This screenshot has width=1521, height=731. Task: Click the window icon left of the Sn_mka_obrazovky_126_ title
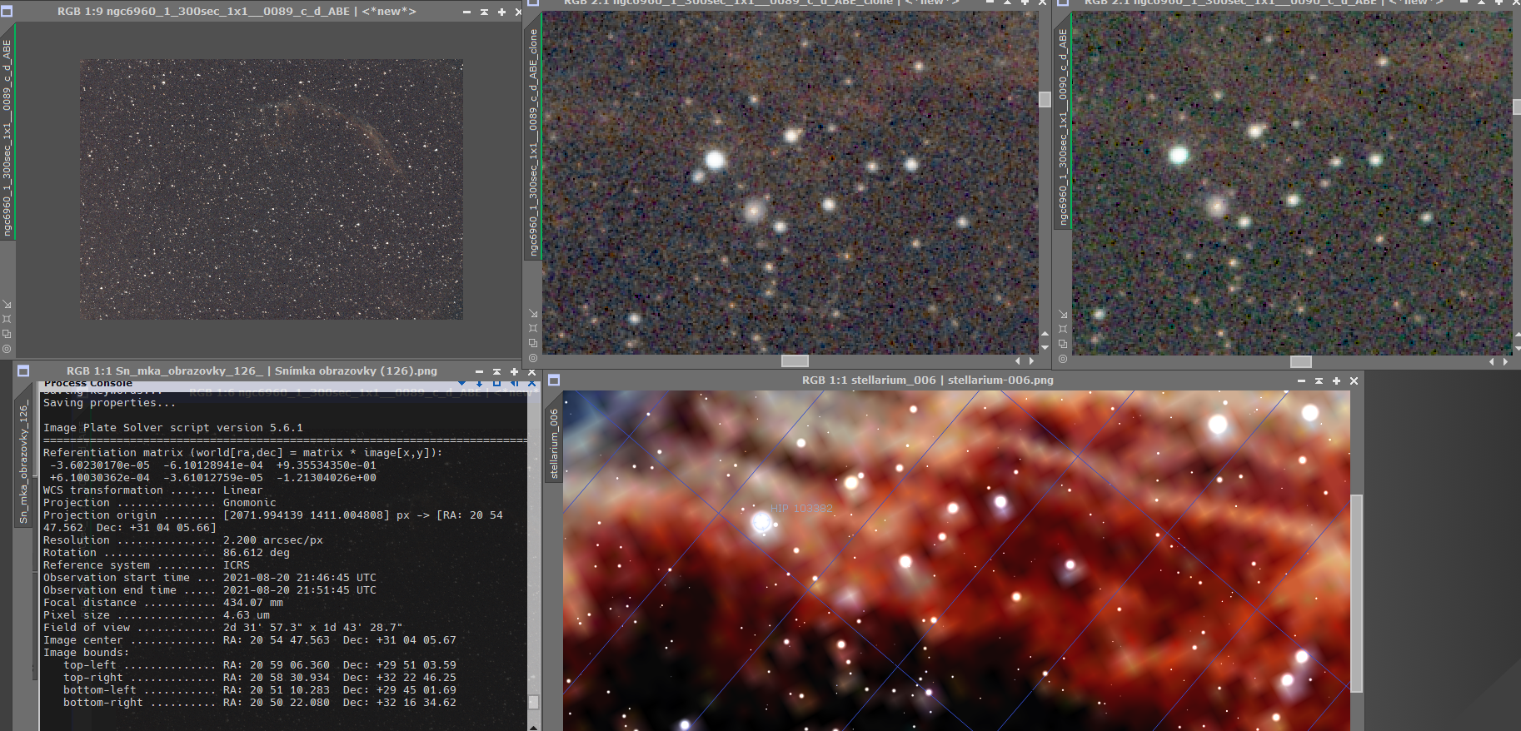(23, 371)
